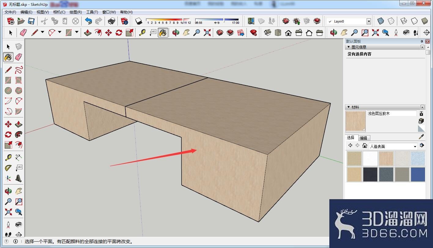Activate the eyedropper sample paint icon
The image size is (433, 248).
click(x=421, y=137)
